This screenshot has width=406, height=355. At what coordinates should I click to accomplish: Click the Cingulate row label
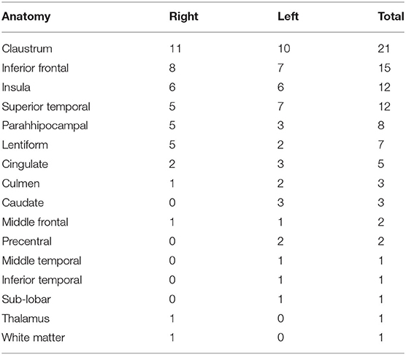(25, 164)
